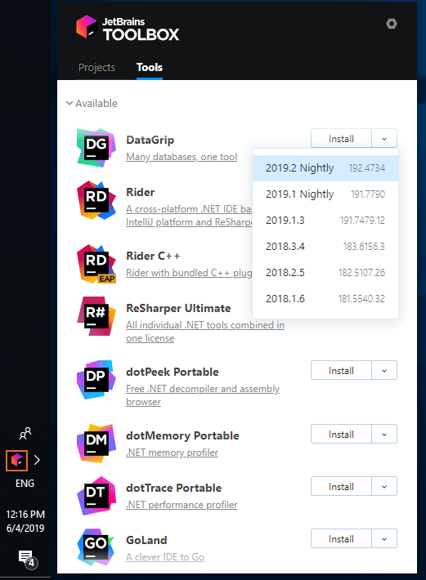Click the Rider RD product icon
The width and height of the screenshot is (426, 580).
(96, 200)
